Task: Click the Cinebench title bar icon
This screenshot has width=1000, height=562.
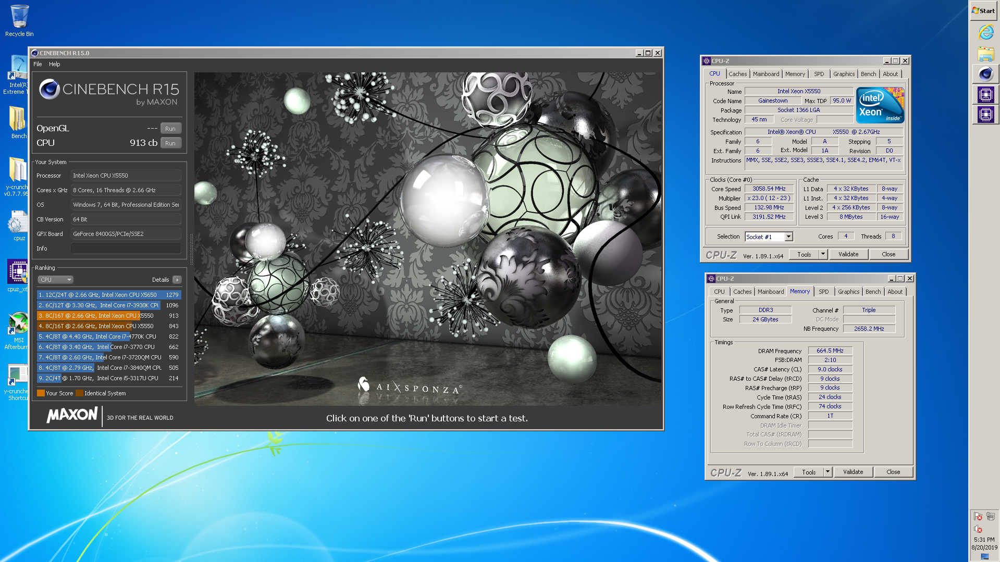Action: pyautogui.click(x=34, y=53)
